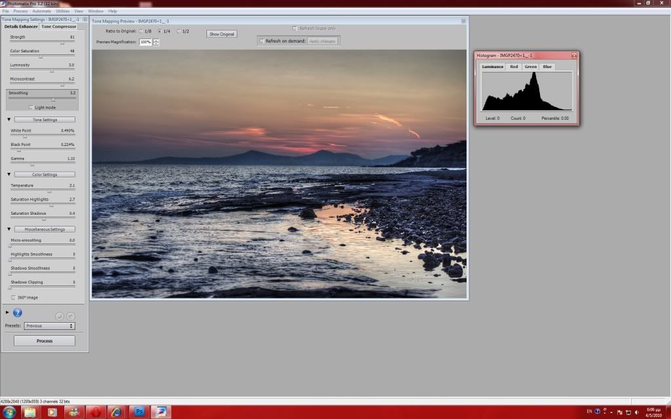Screen dimensions: 671x419
Task: Collapse the Tone Settings section
Action: tap(9, 120)
